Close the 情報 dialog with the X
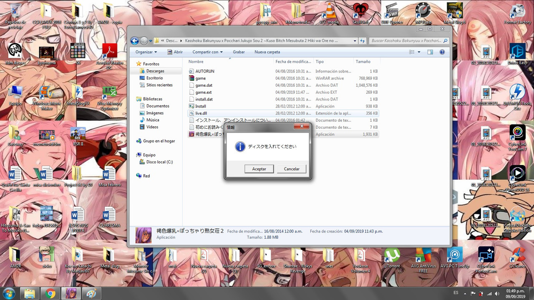This screenshot has width=534, height=300. (x=301, y=126)
